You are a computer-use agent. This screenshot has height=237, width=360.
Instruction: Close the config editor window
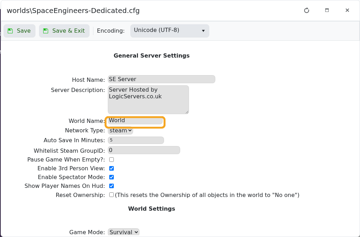coord(347,10)
